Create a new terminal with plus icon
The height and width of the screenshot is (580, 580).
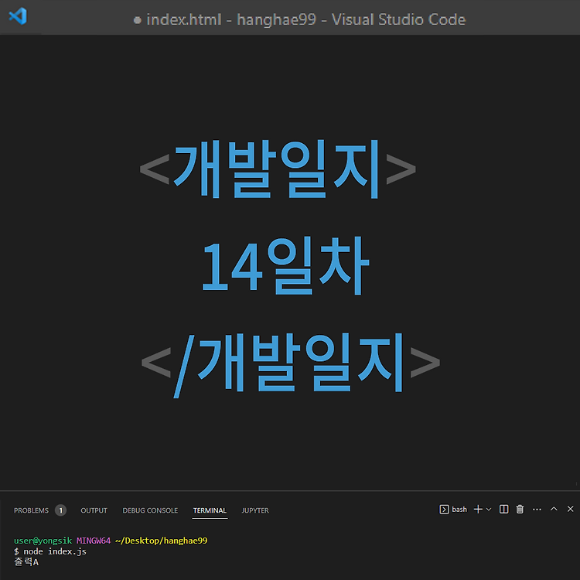478,510
